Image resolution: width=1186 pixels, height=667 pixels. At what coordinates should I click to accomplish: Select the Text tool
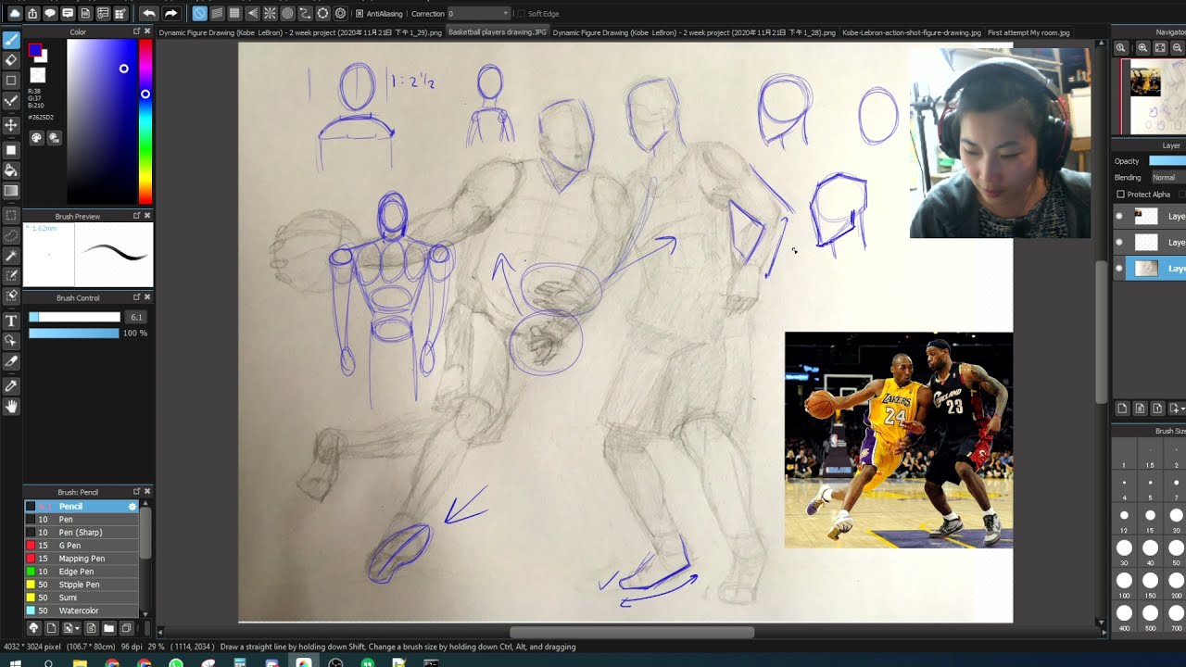tap(11, 321)
